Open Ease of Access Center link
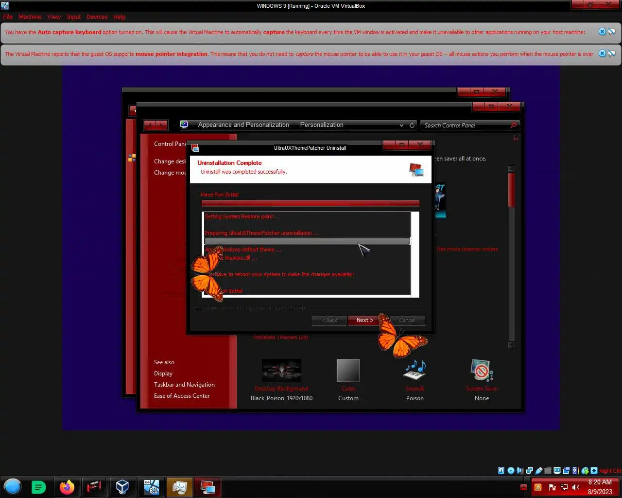The width and height of the screenshot is (622, 498). coord(182,396)
